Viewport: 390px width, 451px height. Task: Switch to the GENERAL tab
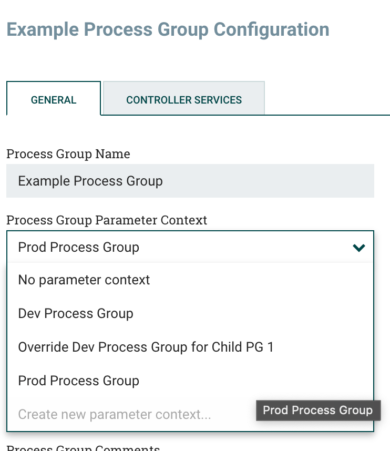pyautogui.click(x=54, y=100)
